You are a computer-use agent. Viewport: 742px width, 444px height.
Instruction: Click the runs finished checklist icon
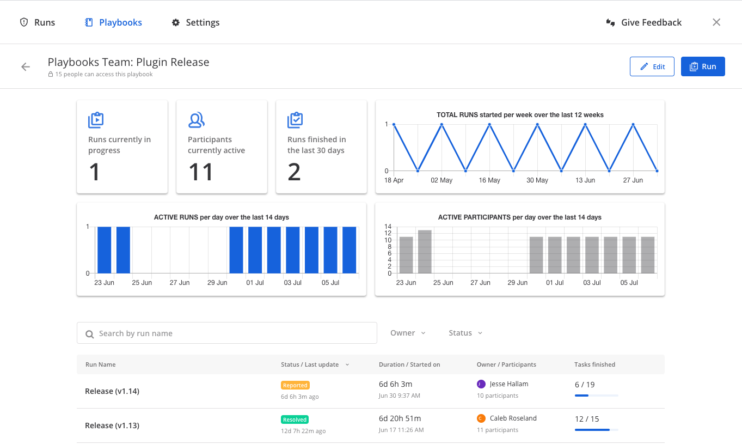[295, 120]
